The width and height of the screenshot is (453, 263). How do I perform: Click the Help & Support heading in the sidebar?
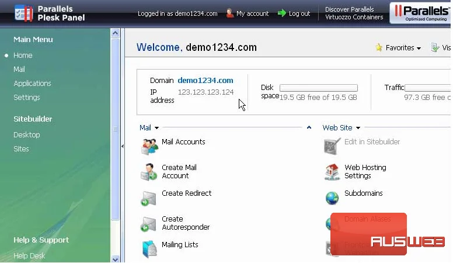(41, 240)
